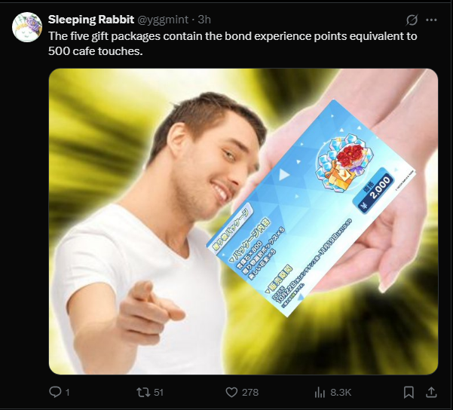Click the reply speech bubble icon
The height and width of the screenshot is (410, 453).
pyautogui.click(x=55, y=392)
